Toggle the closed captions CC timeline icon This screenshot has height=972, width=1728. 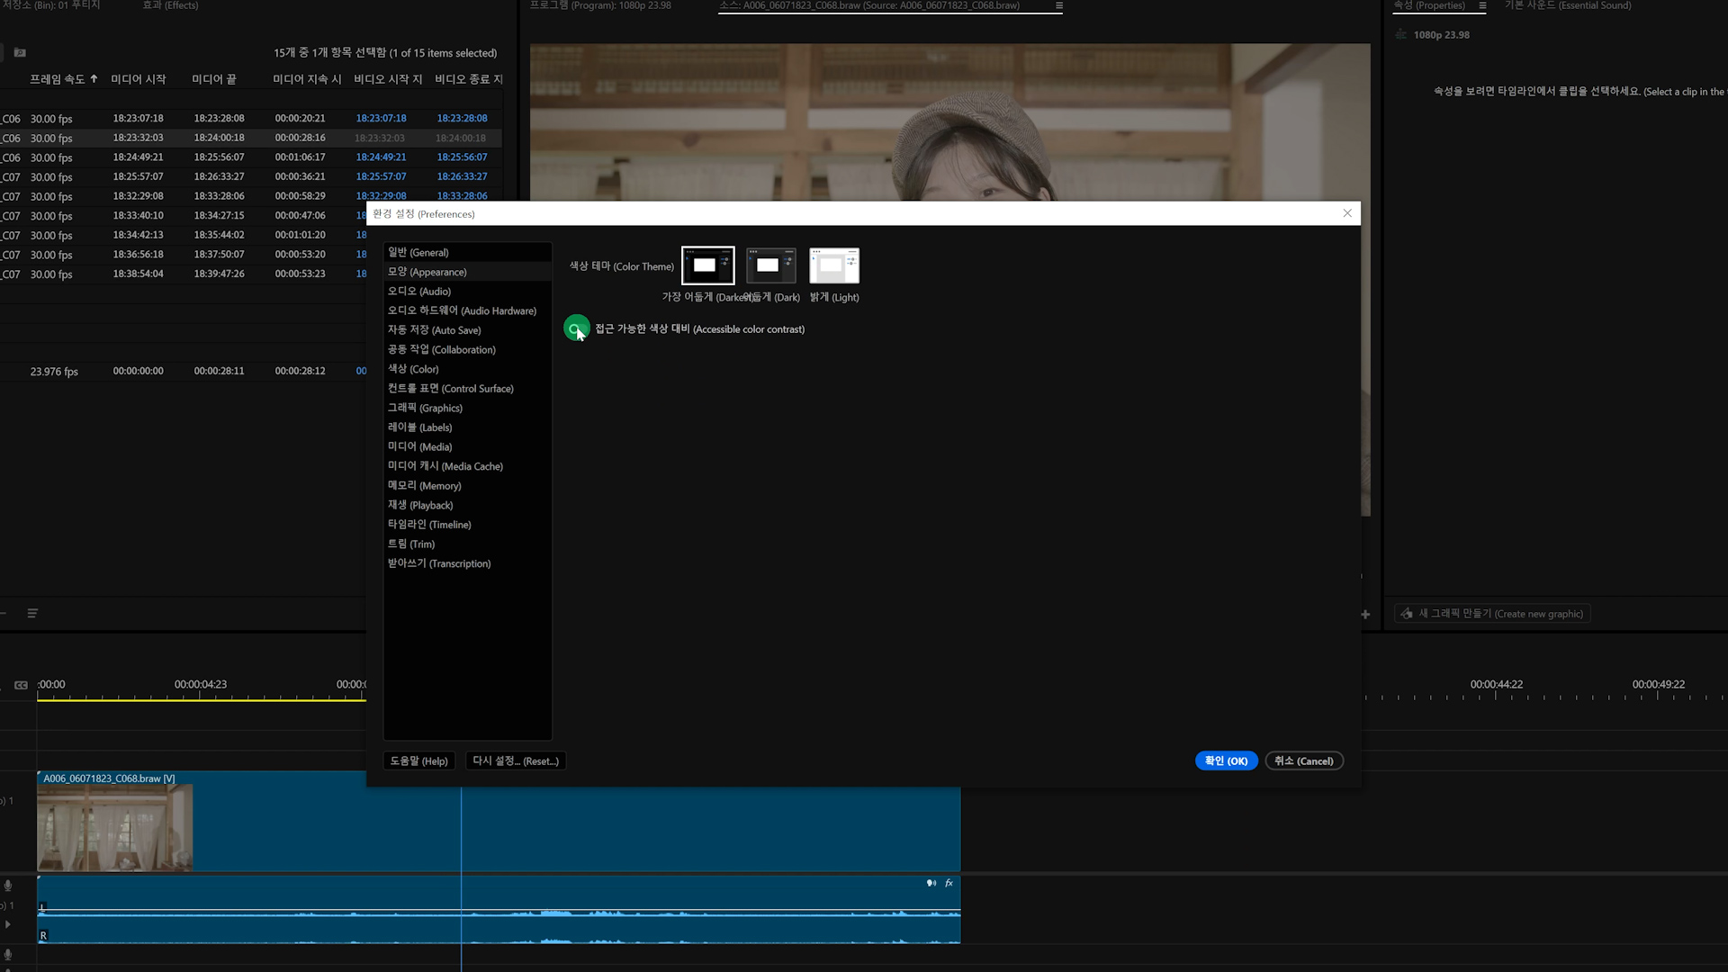click(x=21, y=685)
